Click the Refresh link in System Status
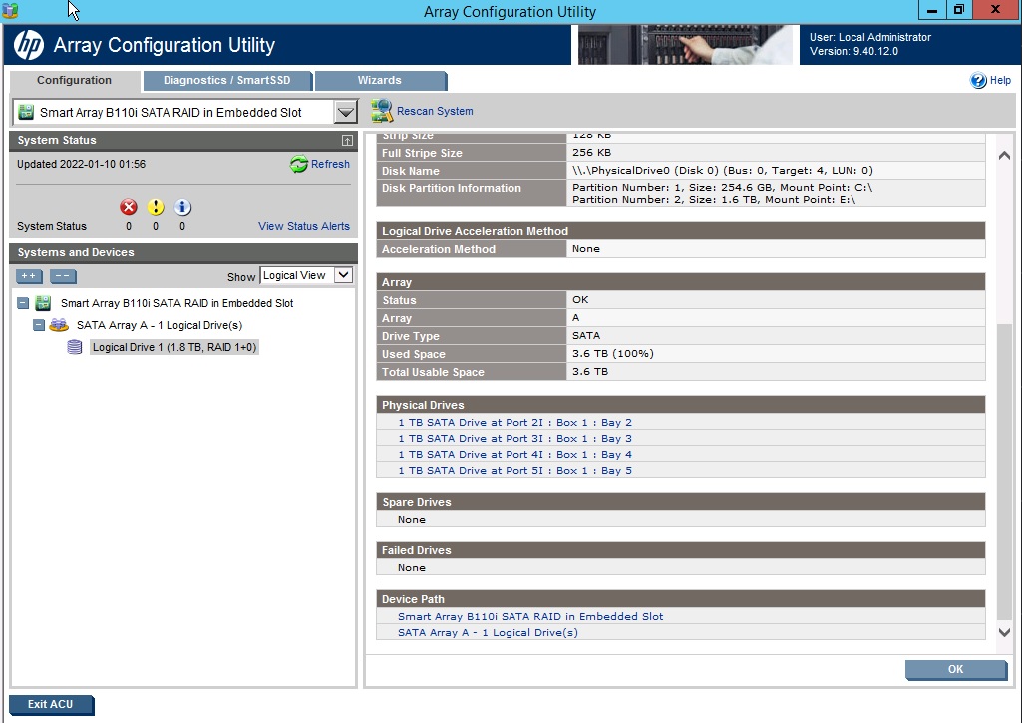The height and width of the screenshot is (723, 1022). coord(330,164)
